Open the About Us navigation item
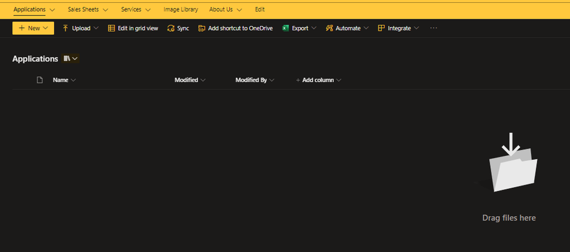Image resolution: width=570 pixels, height=252 pixels. [221, 10]
